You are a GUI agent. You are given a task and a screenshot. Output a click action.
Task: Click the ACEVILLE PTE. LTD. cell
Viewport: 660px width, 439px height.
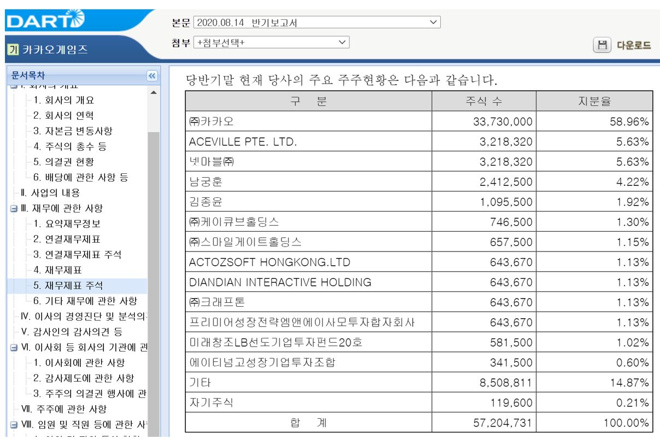coord(308,142)
